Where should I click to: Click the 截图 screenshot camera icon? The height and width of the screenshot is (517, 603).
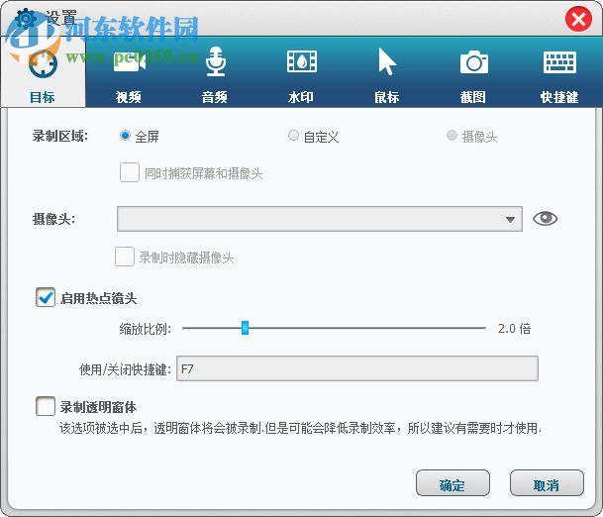coord(473,62)
